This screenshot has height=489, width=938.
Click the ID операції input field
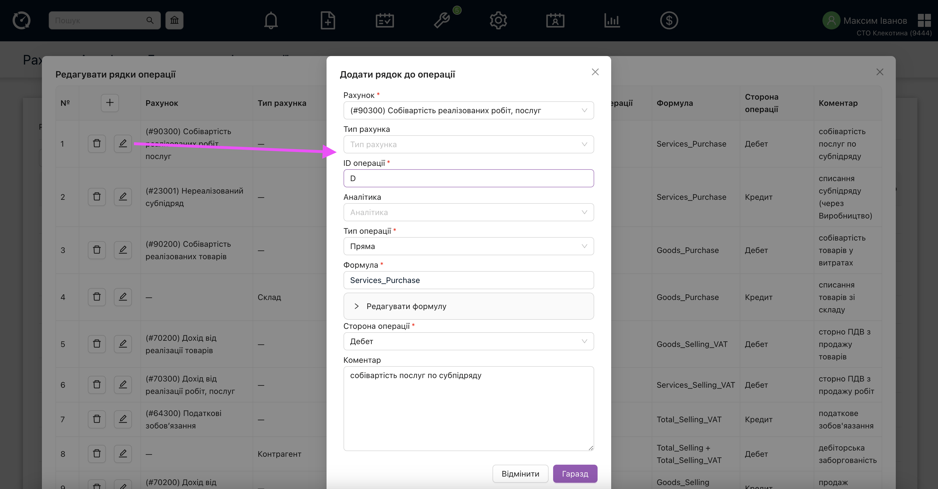coord(468,179)
